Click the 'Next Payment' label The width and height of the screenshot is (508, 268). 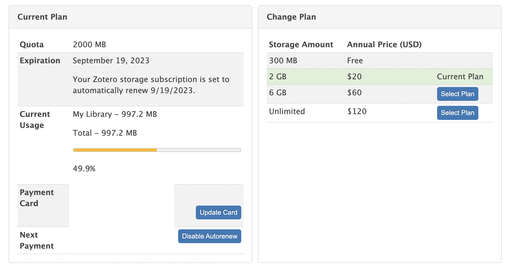tap(37, 240)
